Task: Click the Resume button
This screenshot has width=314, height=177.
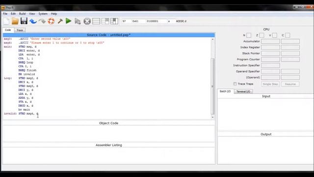Action: tap(290, 84)
